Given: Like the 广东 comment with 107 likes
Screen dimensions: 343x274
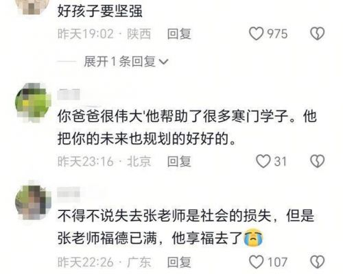Looking at the screenshot, I should [256, 262].
